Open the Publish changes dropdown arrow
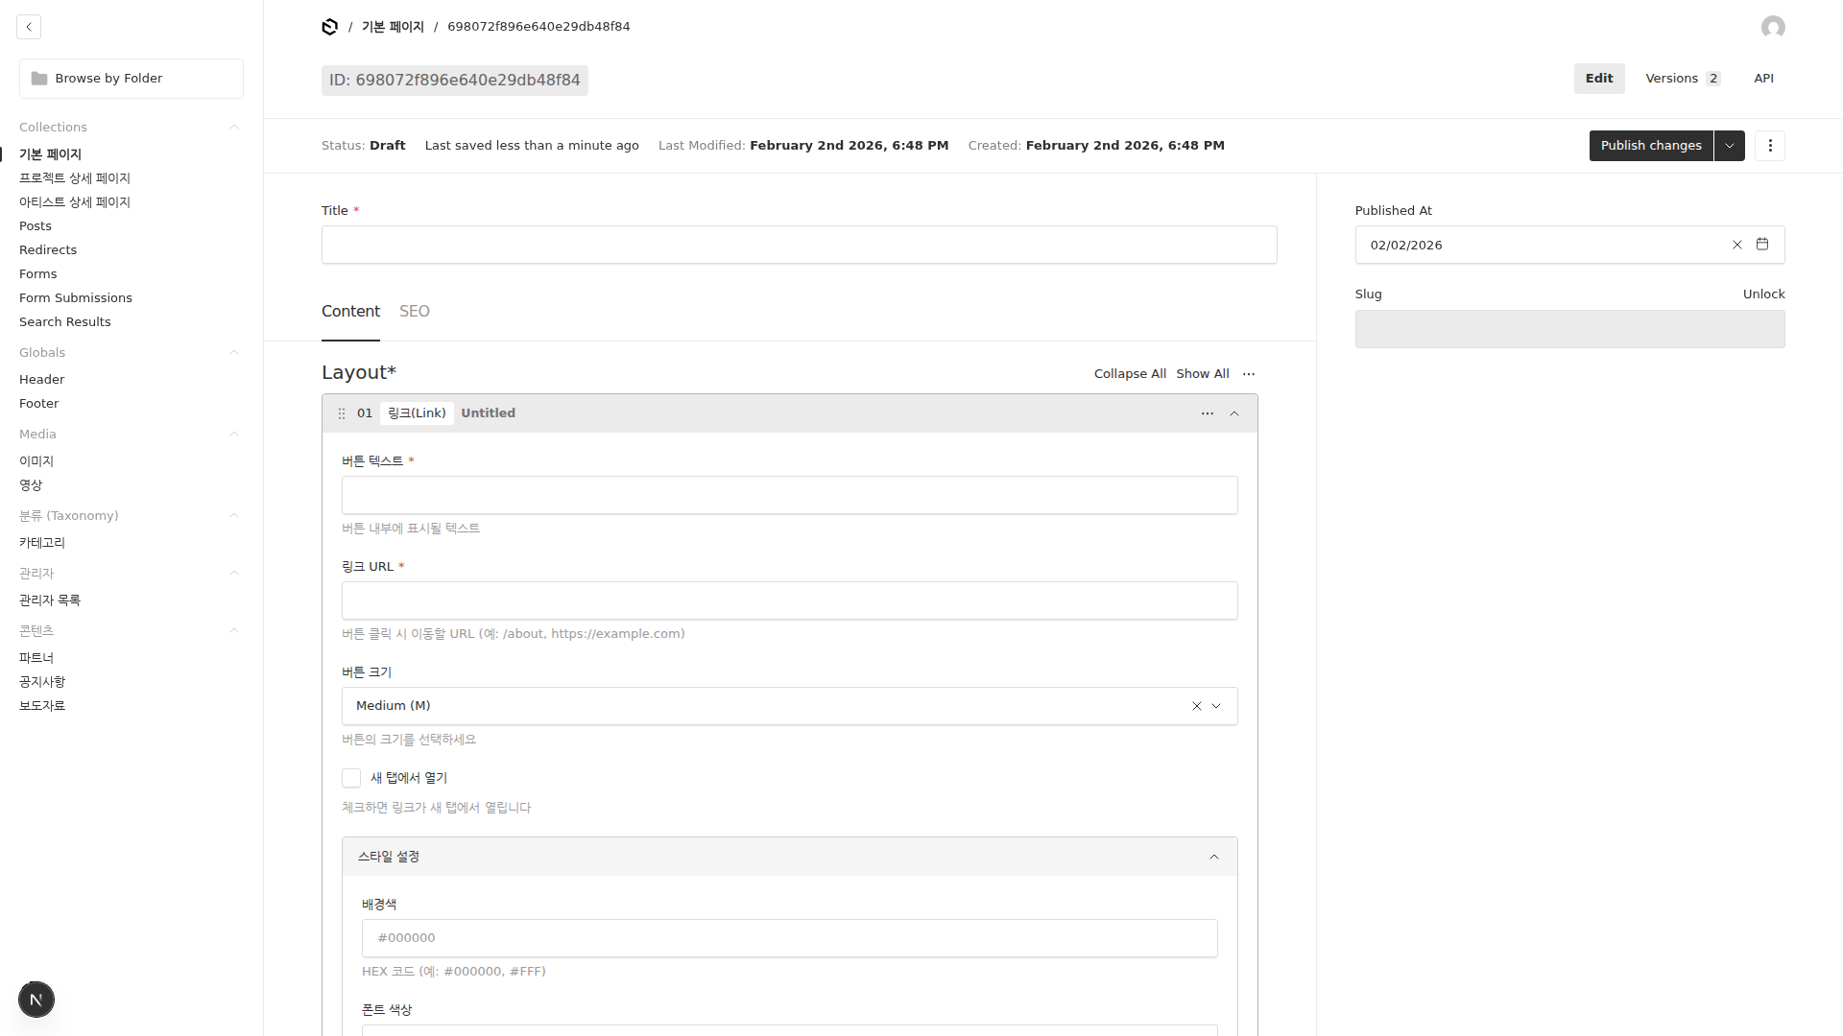The width and height of the screenshot is (1843, 1036). 1729,146
